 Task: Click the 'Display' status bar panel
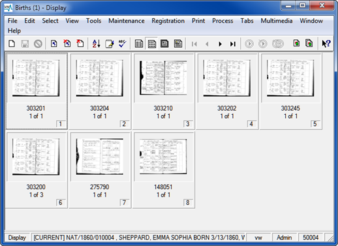[17, 238]
